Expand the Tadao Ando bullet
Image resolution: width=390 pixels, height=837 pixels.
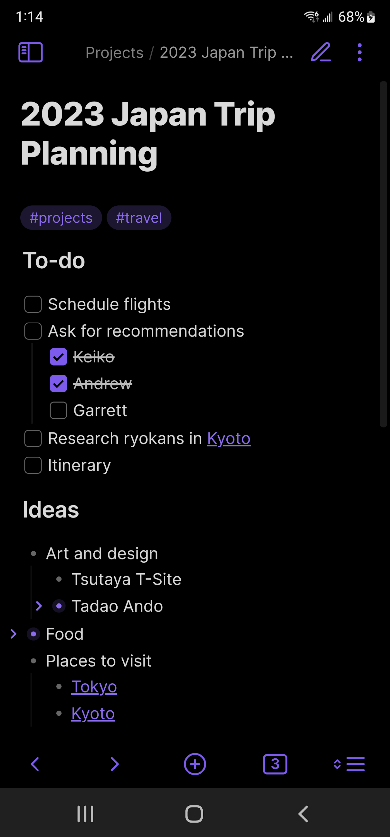coord(39,606)
